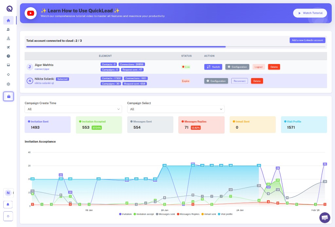The width and height of the screenshot is (335, 227).
Task: Select the inbox icon in the sidebar
Action: click(x=8, y=65)
